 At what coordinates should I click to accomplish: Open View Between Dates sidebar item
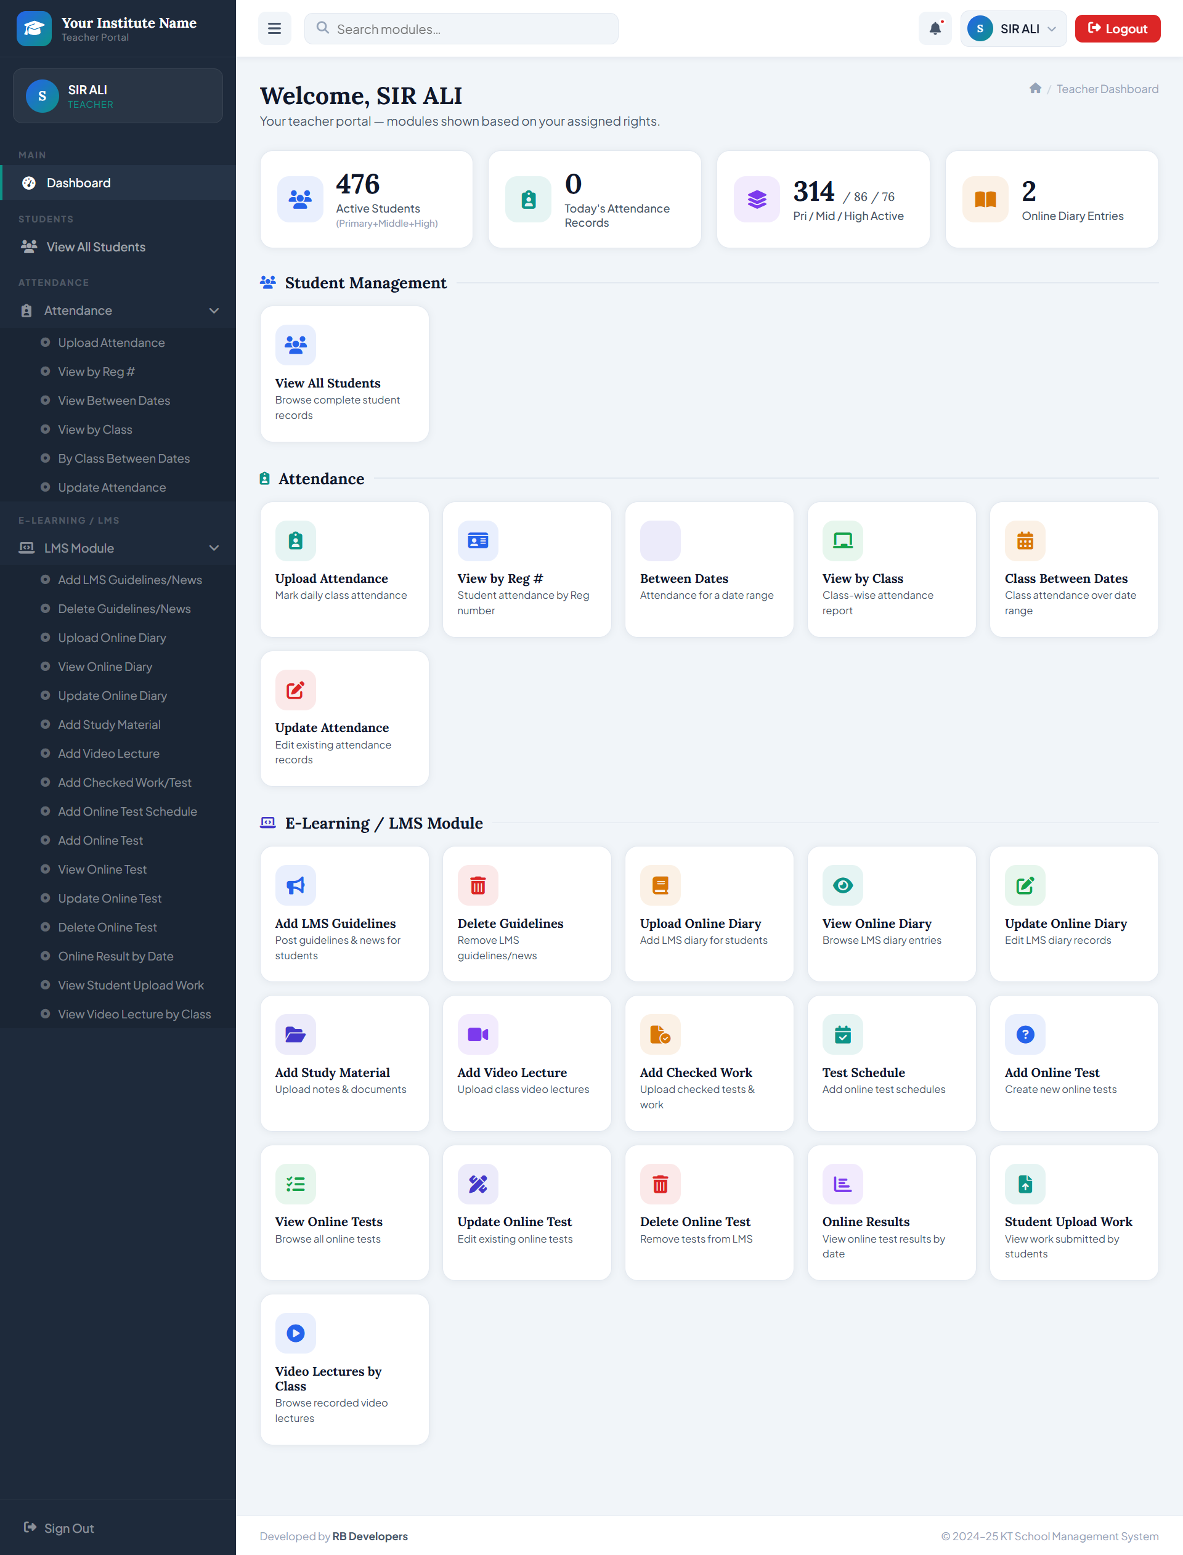[x=118, y=400]
